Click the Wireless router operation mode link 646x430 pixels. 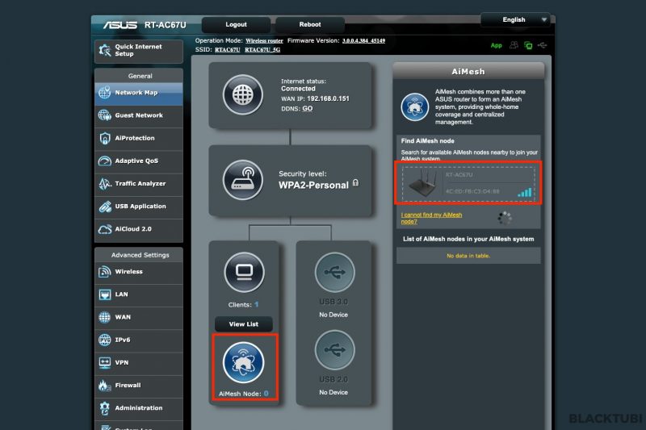pyautogui.click(x=264, y=40)
